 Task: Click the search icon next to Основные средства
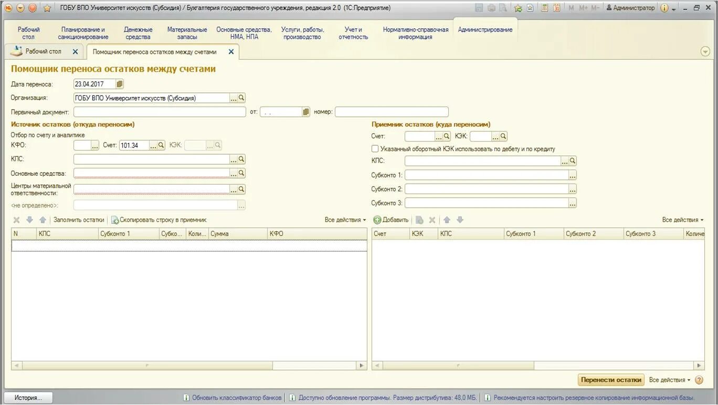241,173
